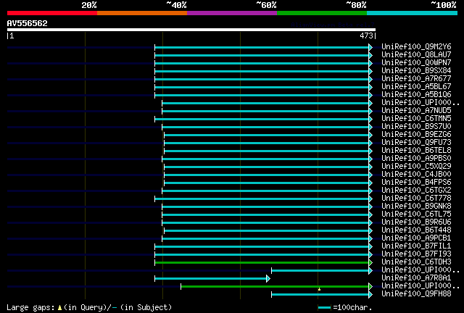Click the cyan alignment bar of C5XQ29
Screen dimensions: 464x313
point(266,167)
